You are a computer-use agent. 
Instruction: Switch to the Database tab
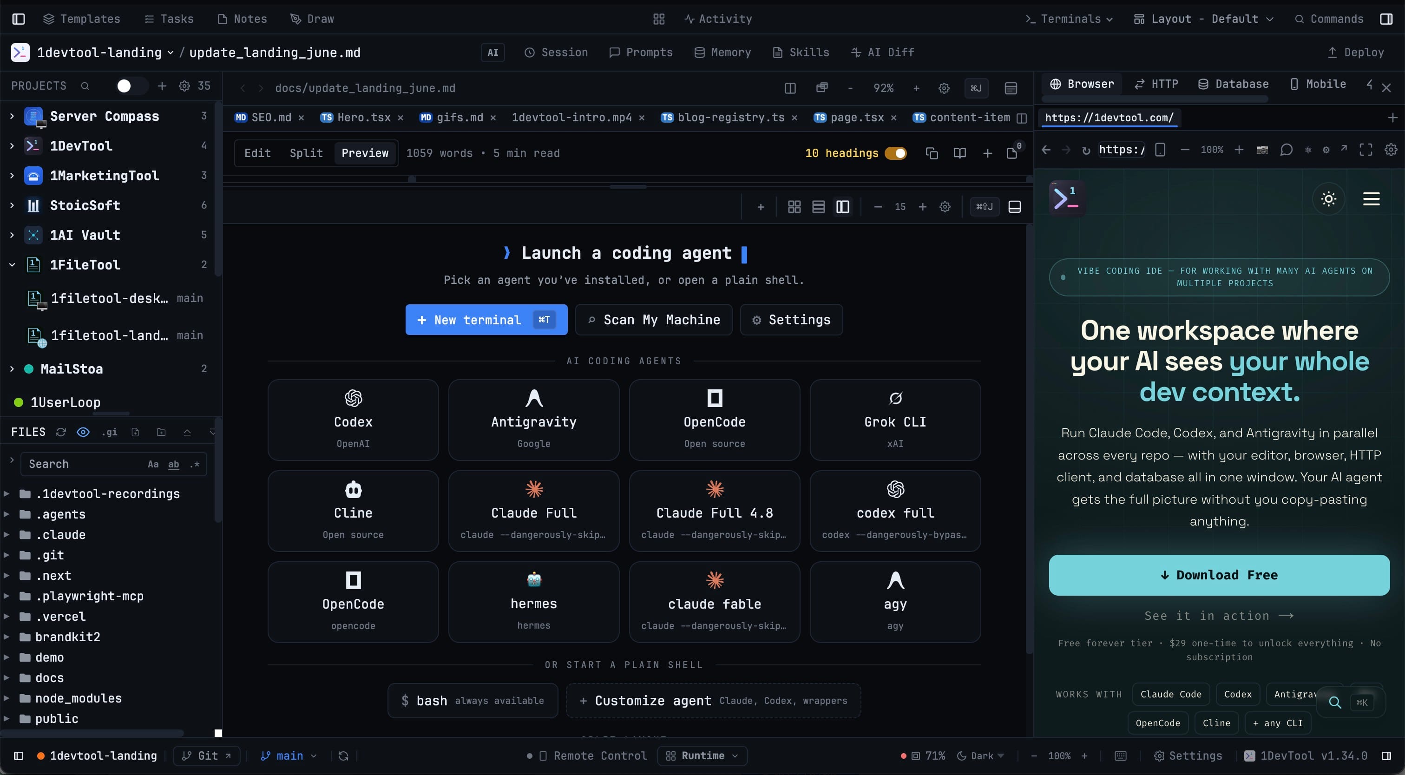coord(1233,84)
